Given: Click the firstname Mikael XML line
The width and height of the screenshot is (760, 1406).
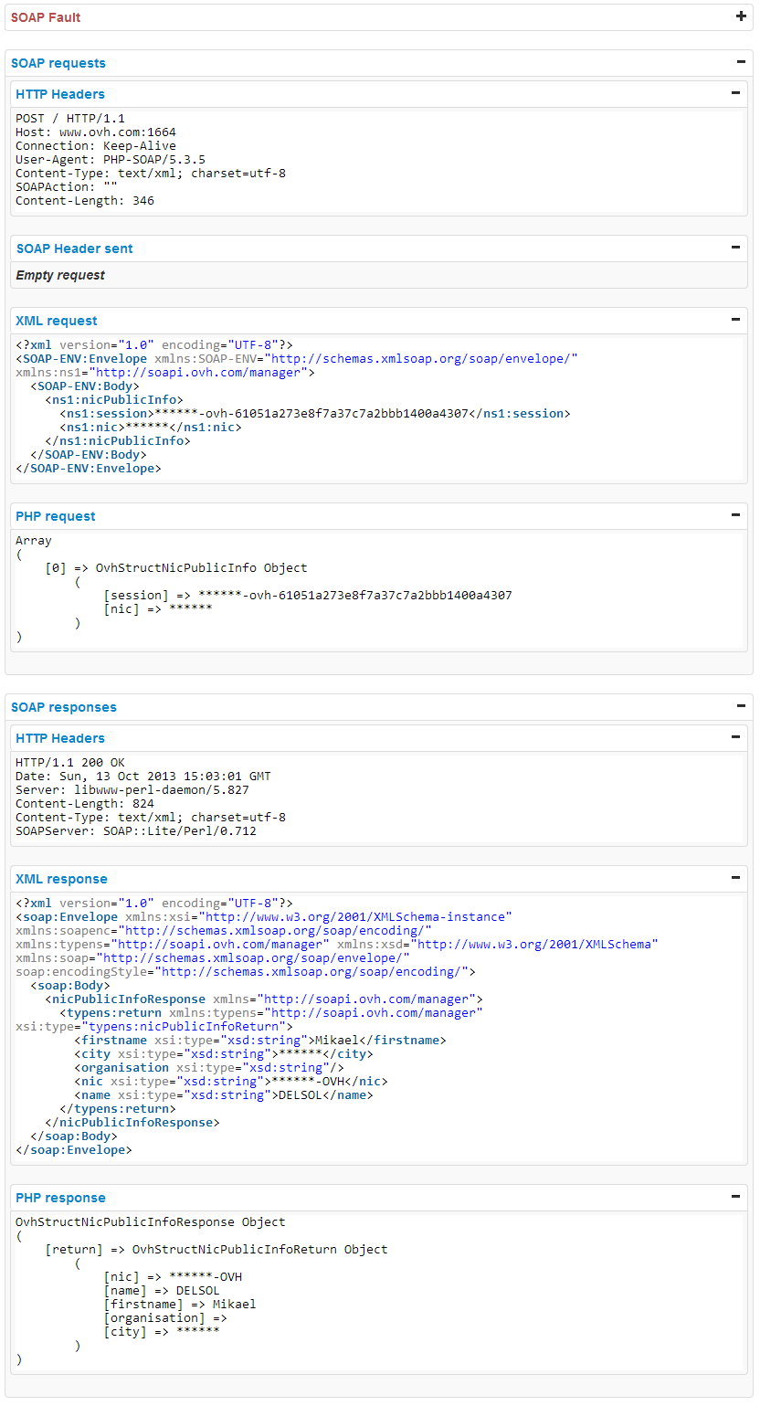Looking at the screenshot, I should point(260,1041).
